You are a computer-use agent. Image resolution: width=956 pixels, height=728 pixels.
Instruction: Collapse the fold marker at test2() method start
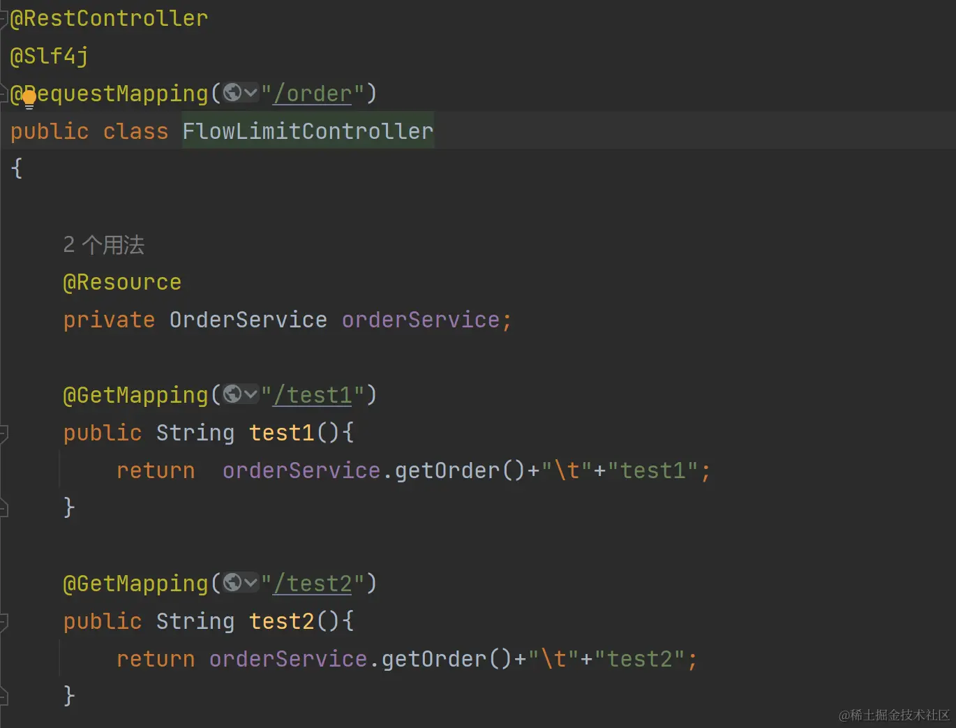(x=3, y=621)
